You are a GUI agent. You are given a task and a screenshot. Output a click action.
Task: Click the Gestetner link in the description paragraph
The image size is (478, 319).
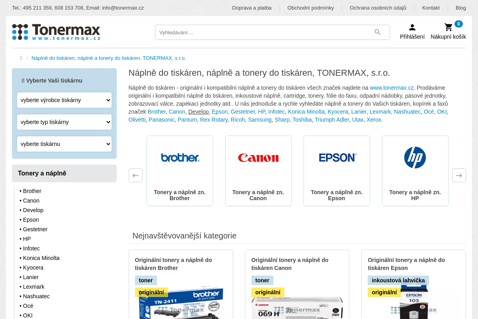tap(243, 112)
